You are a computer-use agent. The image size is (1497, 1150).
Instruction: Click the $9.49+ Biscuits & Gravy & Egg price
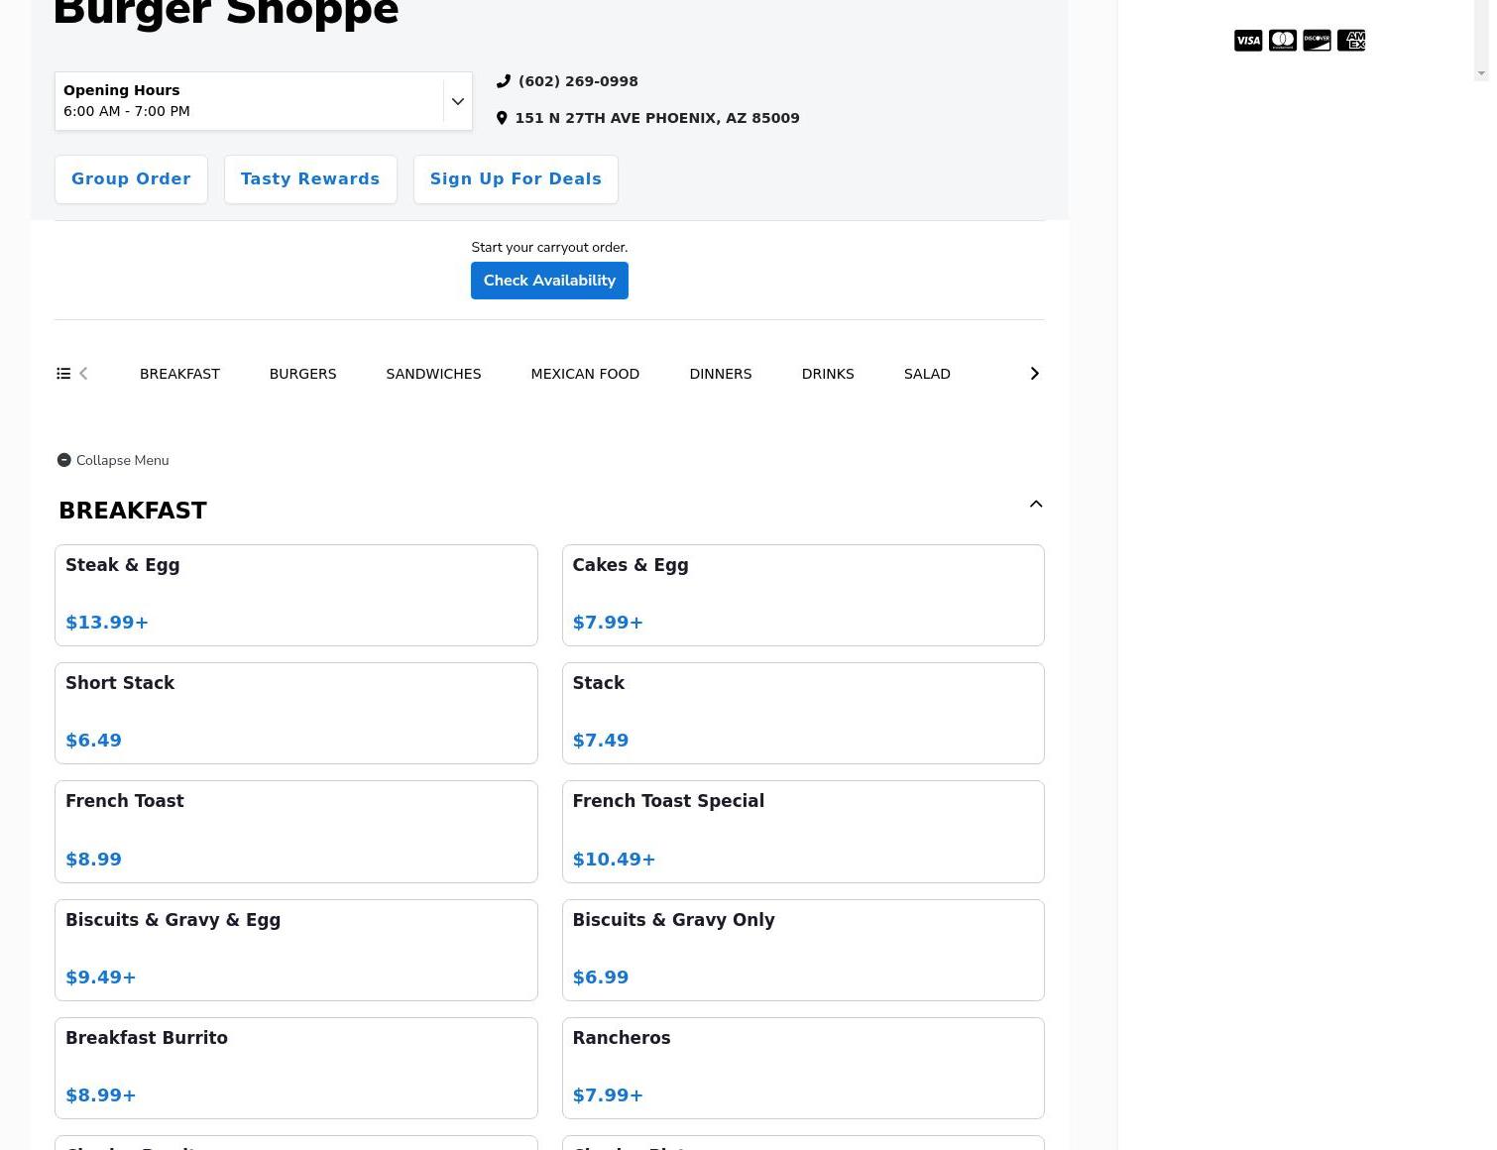(101, 977)
